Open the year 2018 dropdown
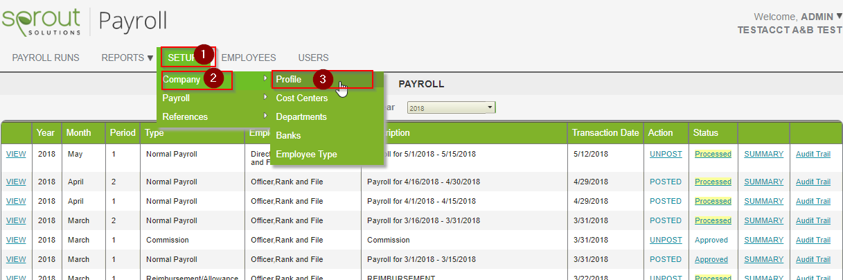This screenshot has width=843, height=280. click(451, 108)
